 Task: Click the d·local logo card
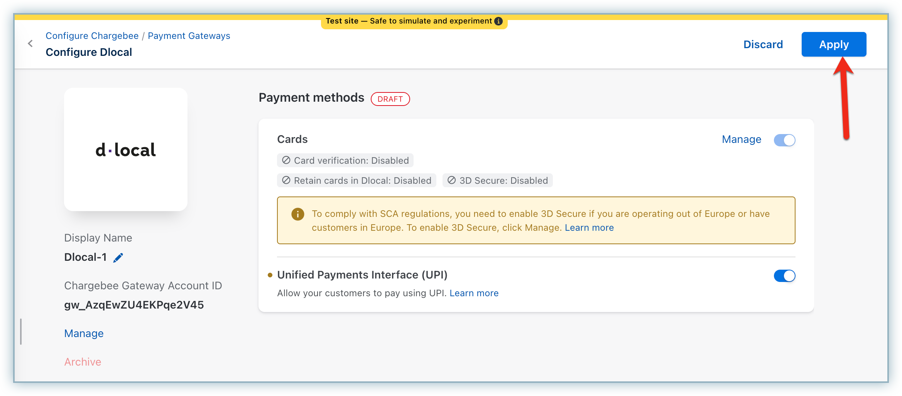(x=126, y=149)
